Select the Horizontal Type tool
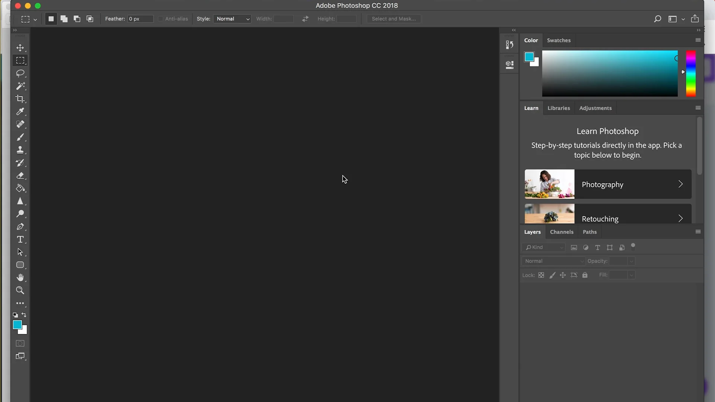This screenshot has height=402, width=715. coord(20,239)
